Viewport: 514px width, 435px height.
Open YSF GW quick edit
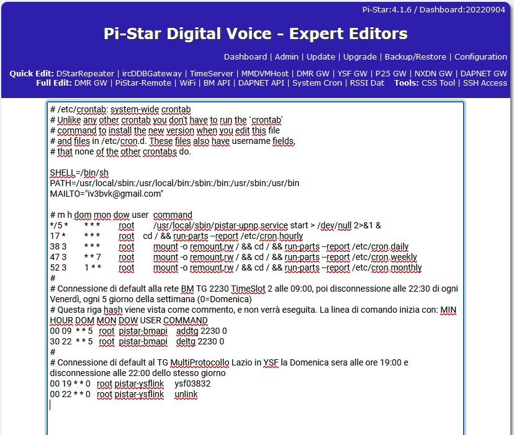[352, 73]
